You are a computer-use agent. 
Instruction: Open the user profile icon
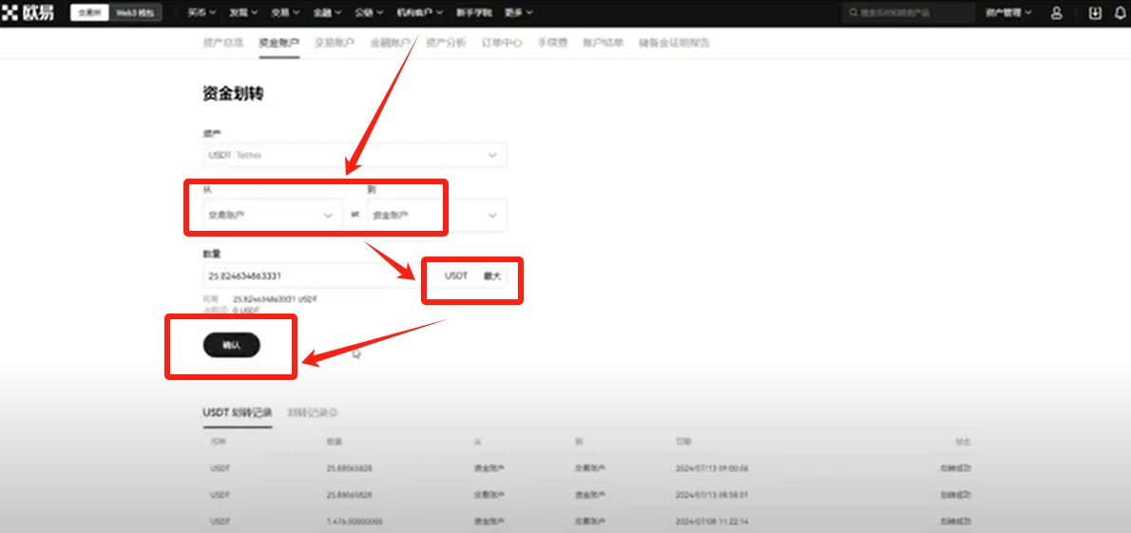1057,13
